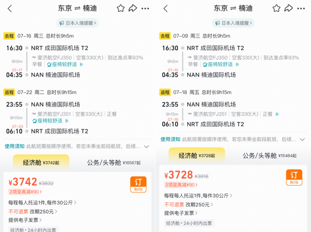The width and height of the screenshot is (311, 232).
Task: Click the 07-22 周二 return date text
Action: [31, 92]
